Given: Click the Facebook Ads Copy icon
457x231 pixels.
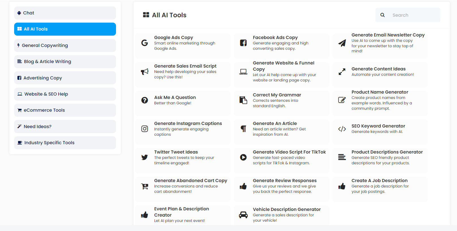Looking at the screenshot, I should pos(243,43).
